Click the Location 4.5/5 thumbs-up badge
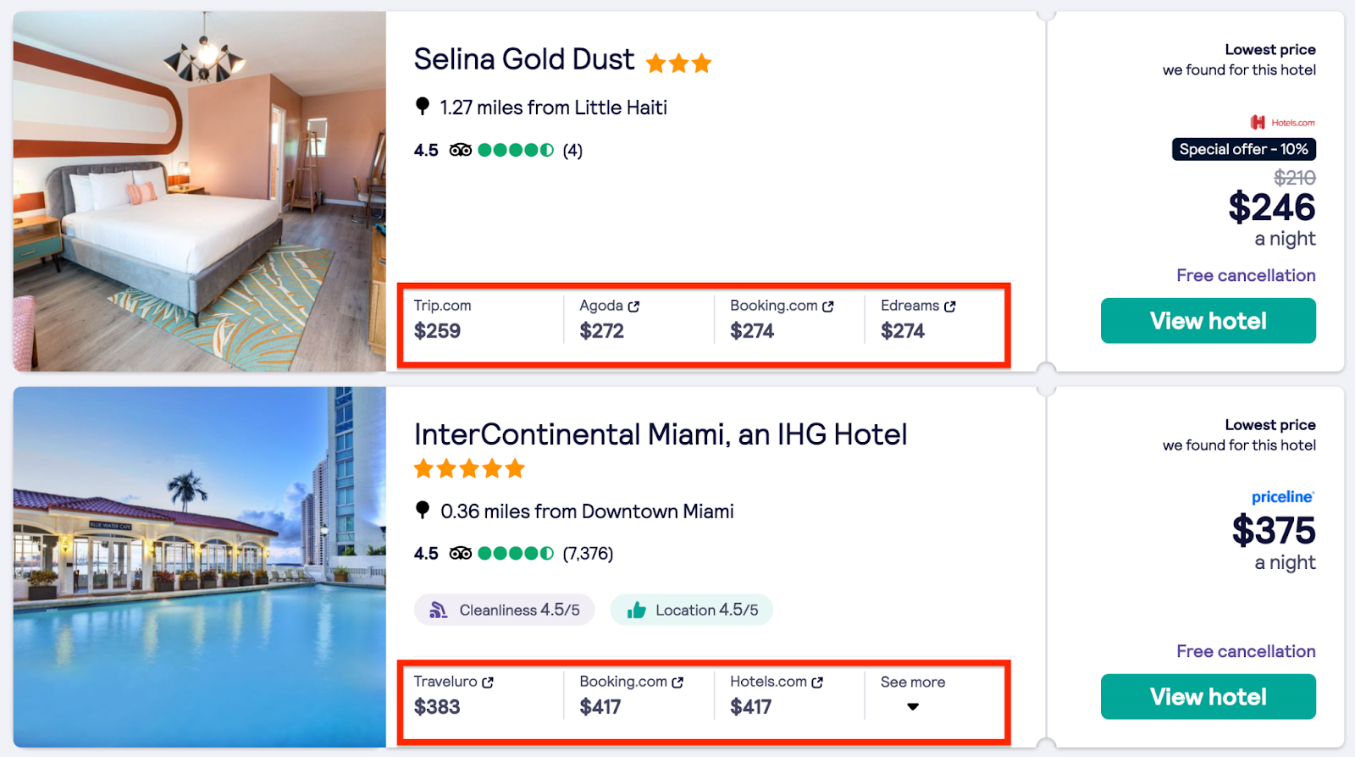 coord(692,610)
